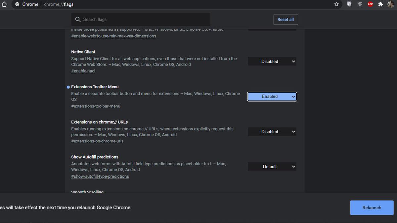Viewport: 397px width, 223px height.
Task: Click the shield privacy extension icon
Action: click(349, 4)
